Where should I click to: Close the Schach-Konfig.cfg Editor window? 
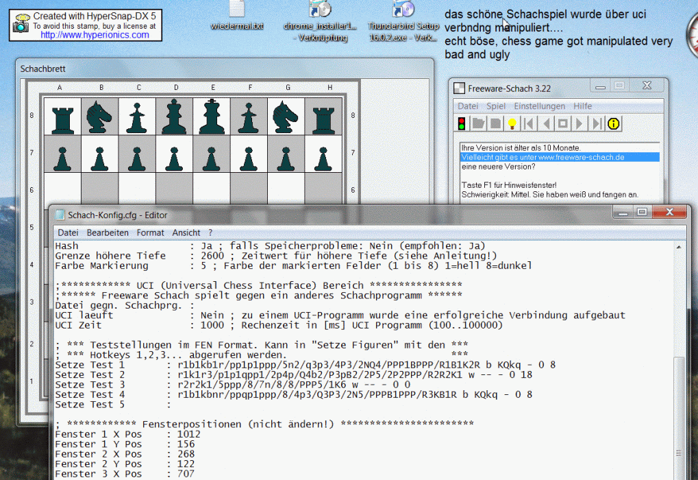pos(669,213)
